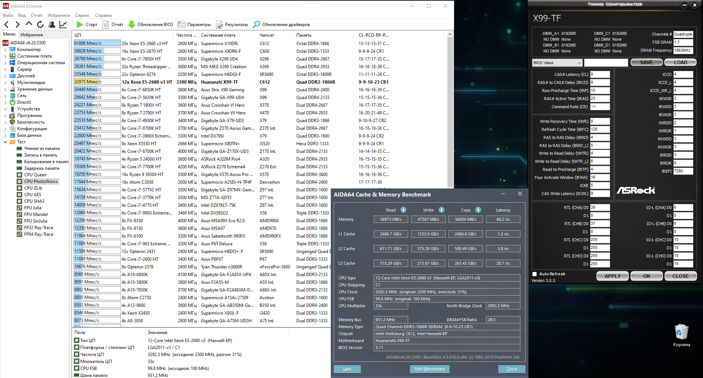Image resolution: width=703 pixels, height=378 pixels.
Task: Click the info icon next to Write
Action: (x=442, y=210)
